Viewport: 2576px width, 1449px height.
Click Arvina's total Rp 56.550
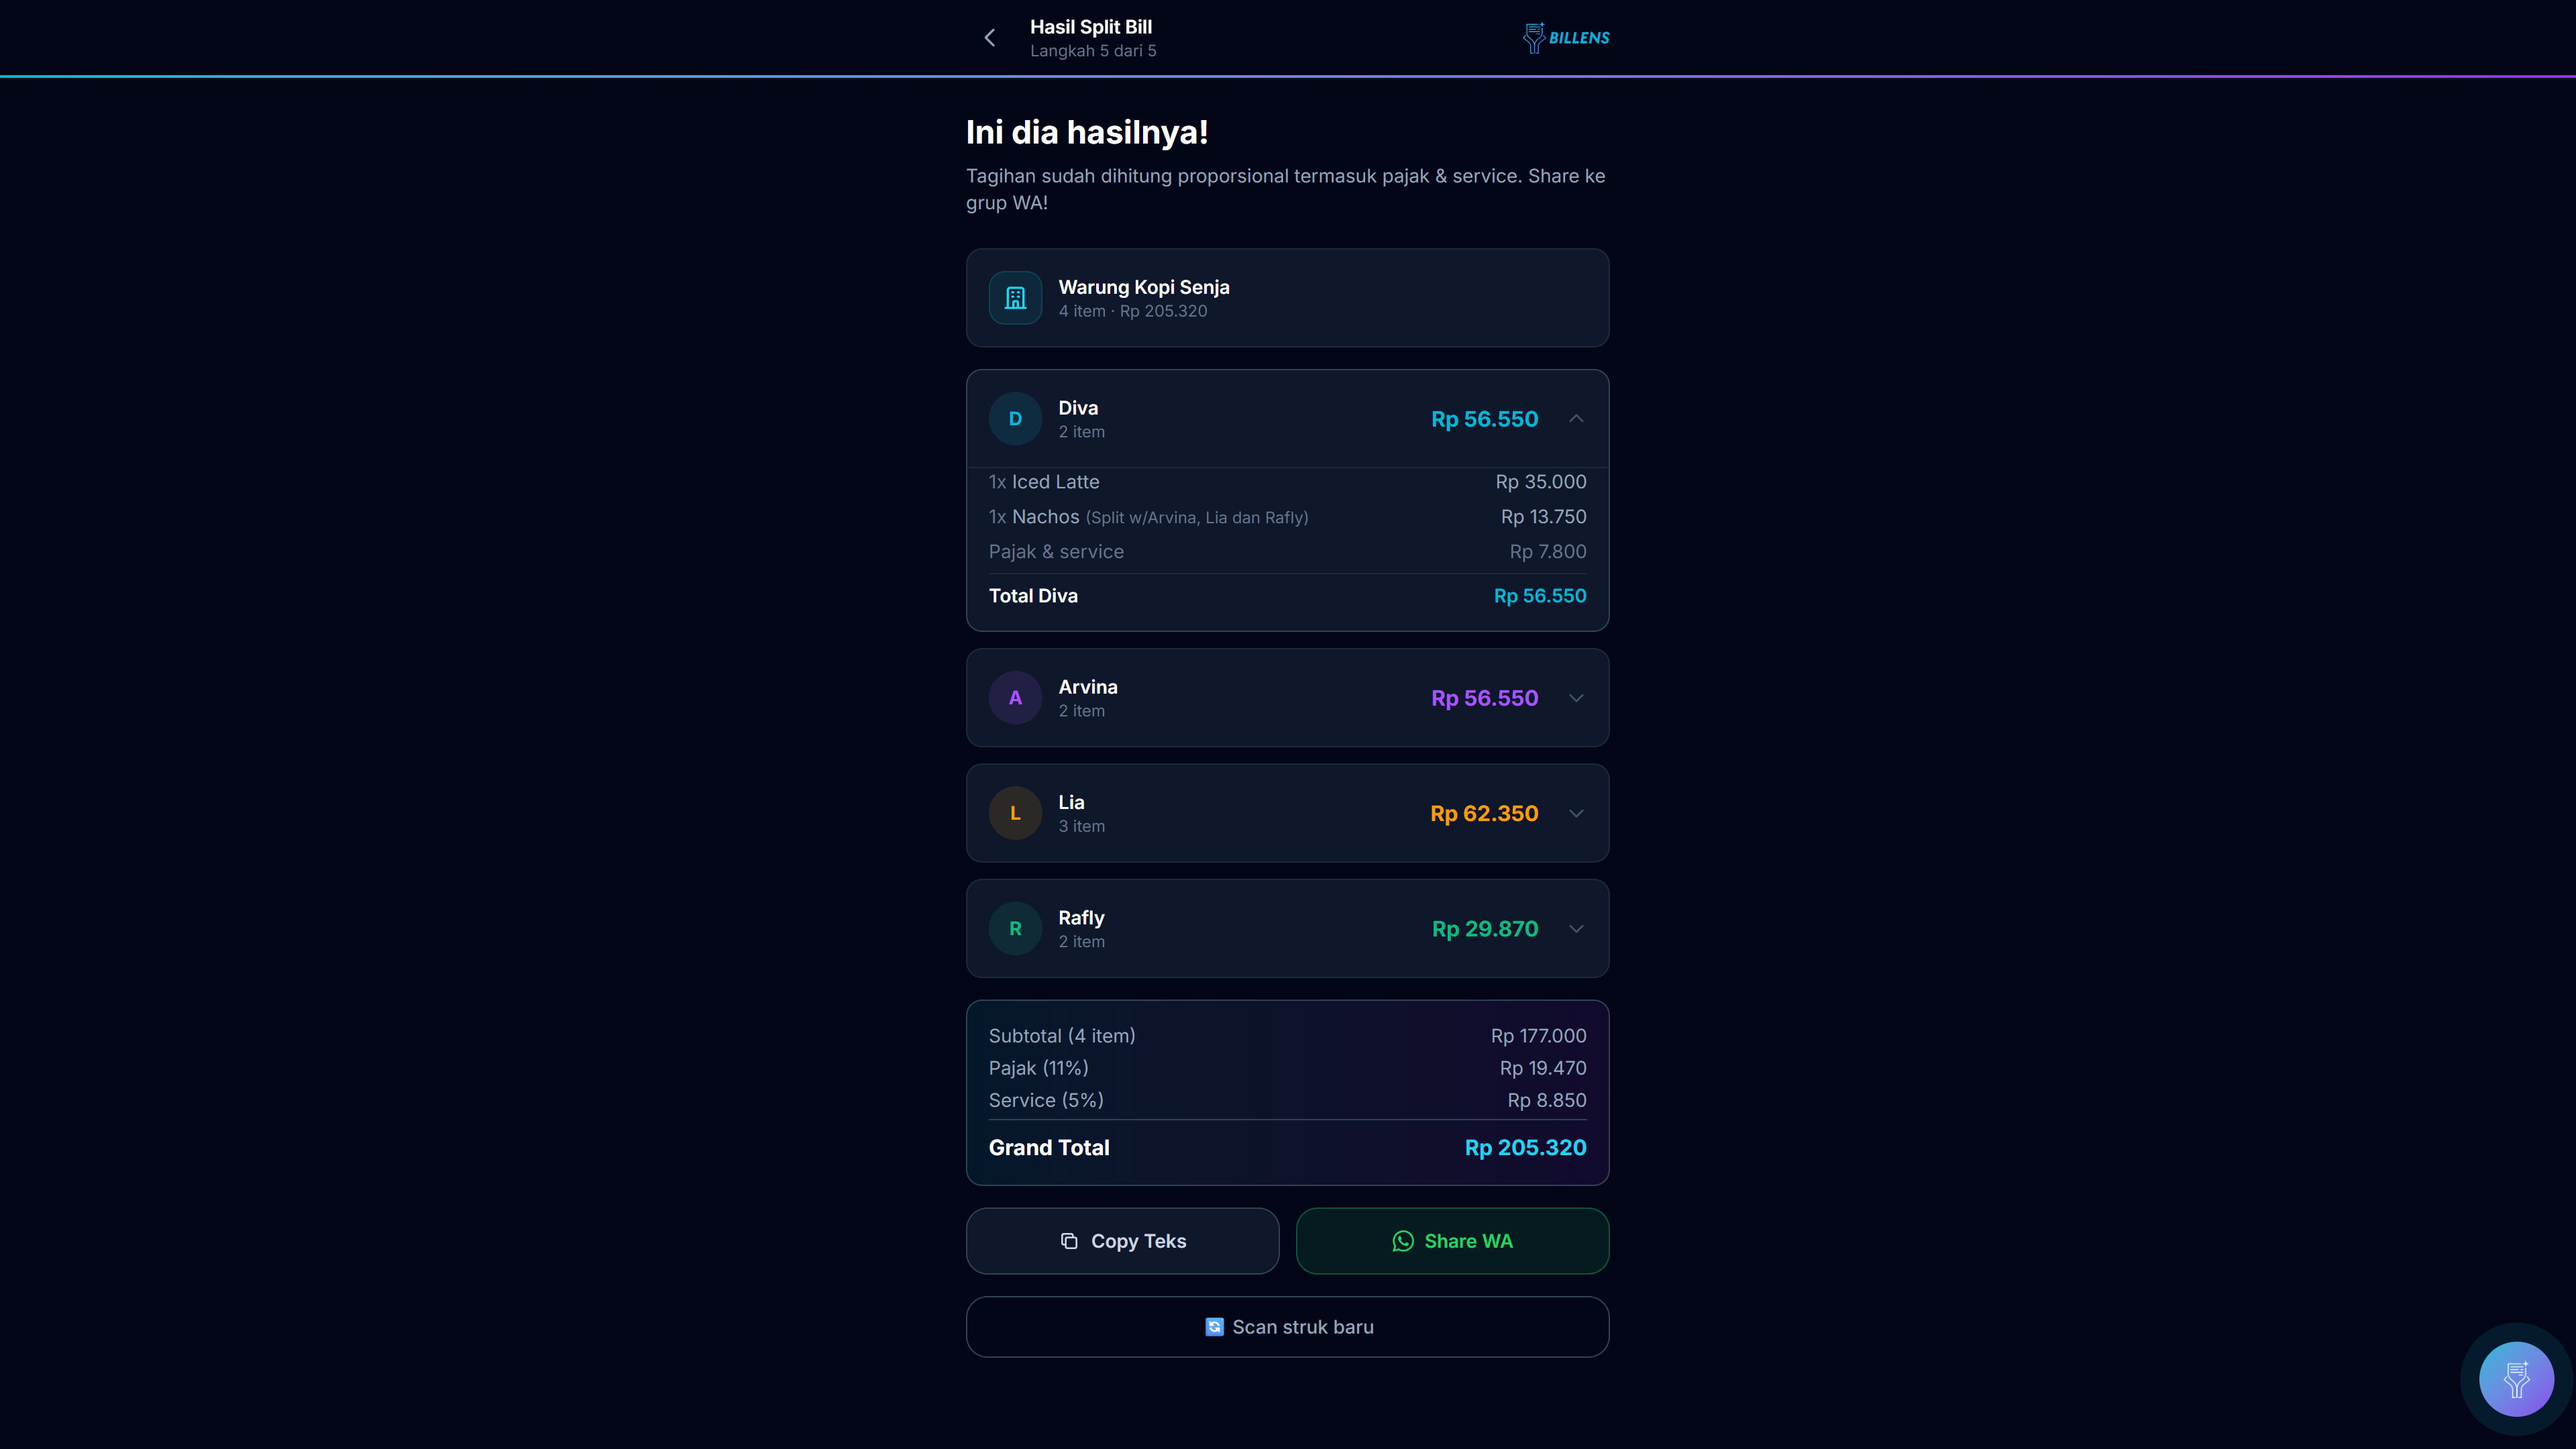tap(1484, 698)
